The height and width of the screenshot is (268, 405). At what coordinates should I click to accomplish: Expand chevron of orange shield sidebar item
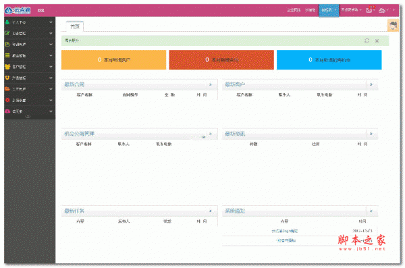point(51,78)
